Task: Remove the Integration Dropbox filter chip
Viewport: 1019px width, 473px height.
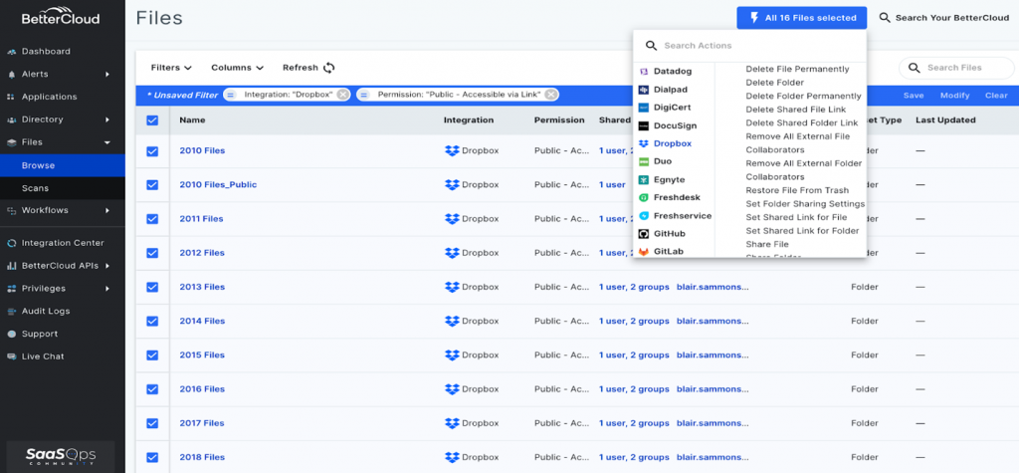Action: click(342, 95)
